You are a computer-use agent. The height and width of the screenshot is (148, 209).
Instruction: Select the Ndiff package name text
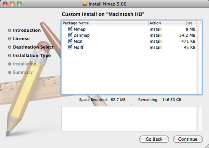79,48
